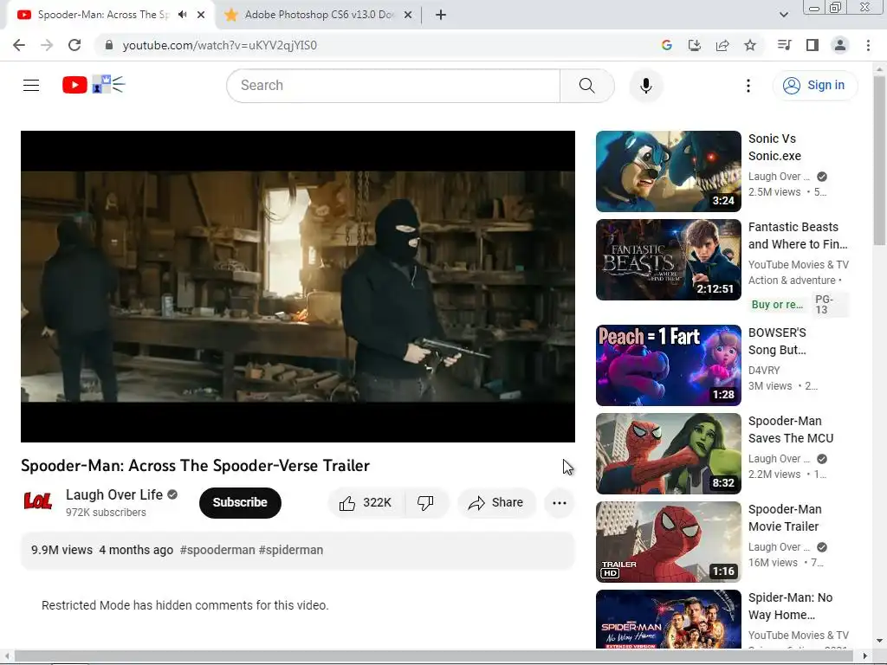Viewport: 887px width, 665px height.
Task: Click the 9.9M views description text
Action: pos(62,550)
